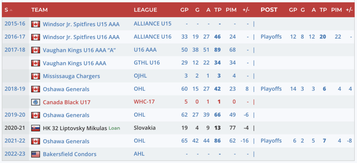Click the flag next to 2021-22 Oshawa Generals
The image size is (357, 163).
click(35, 141)
